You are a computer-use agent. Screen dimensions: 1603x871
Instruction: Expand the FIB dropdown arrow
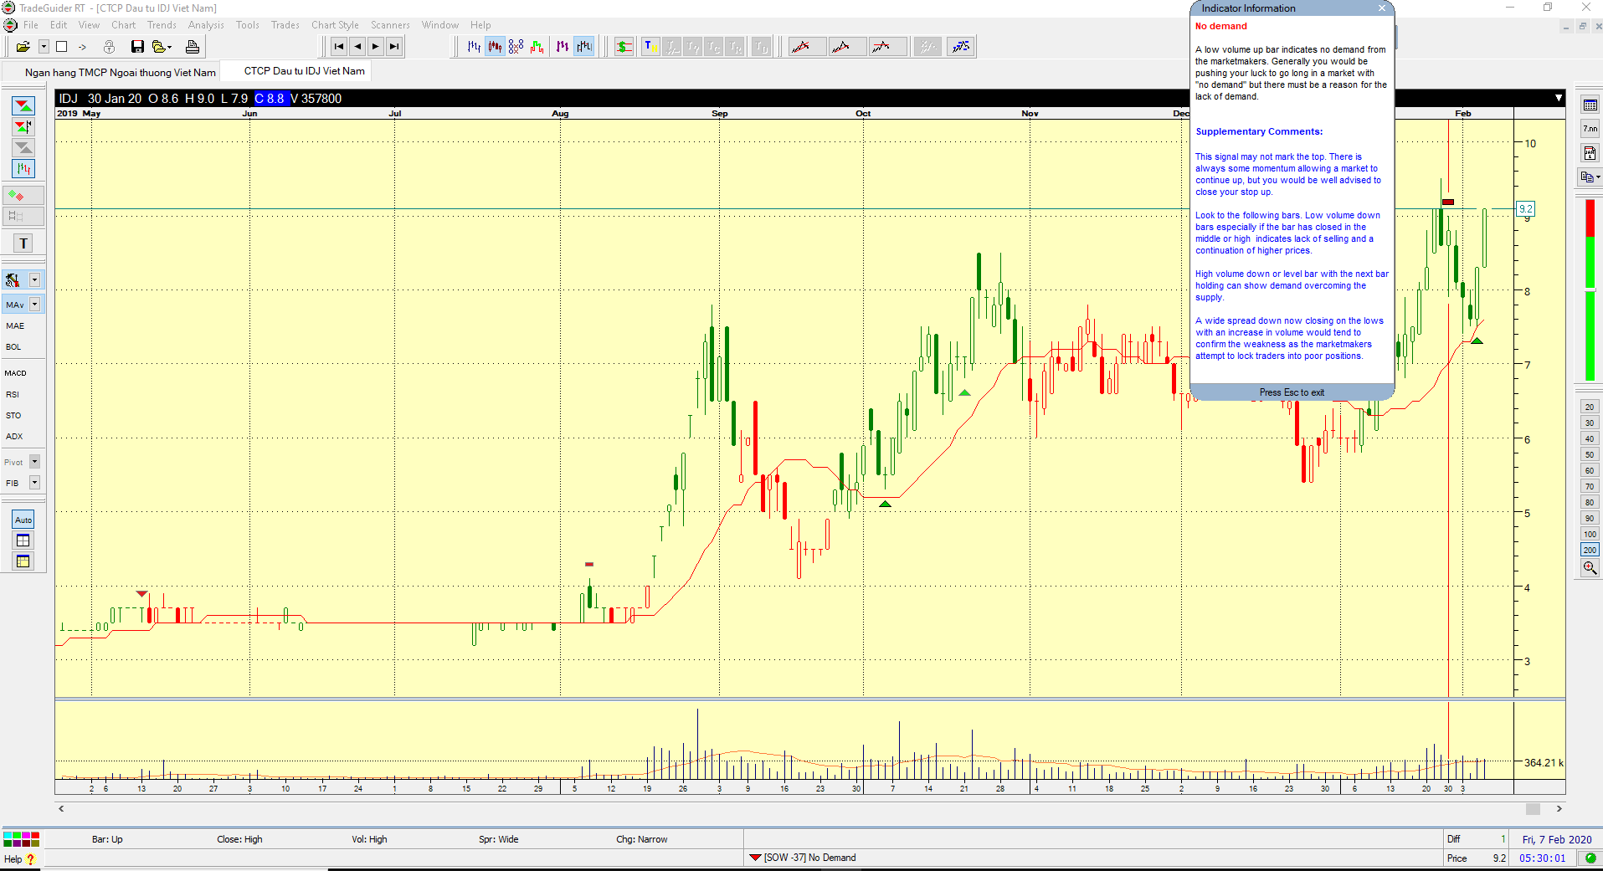click(35, 483)
